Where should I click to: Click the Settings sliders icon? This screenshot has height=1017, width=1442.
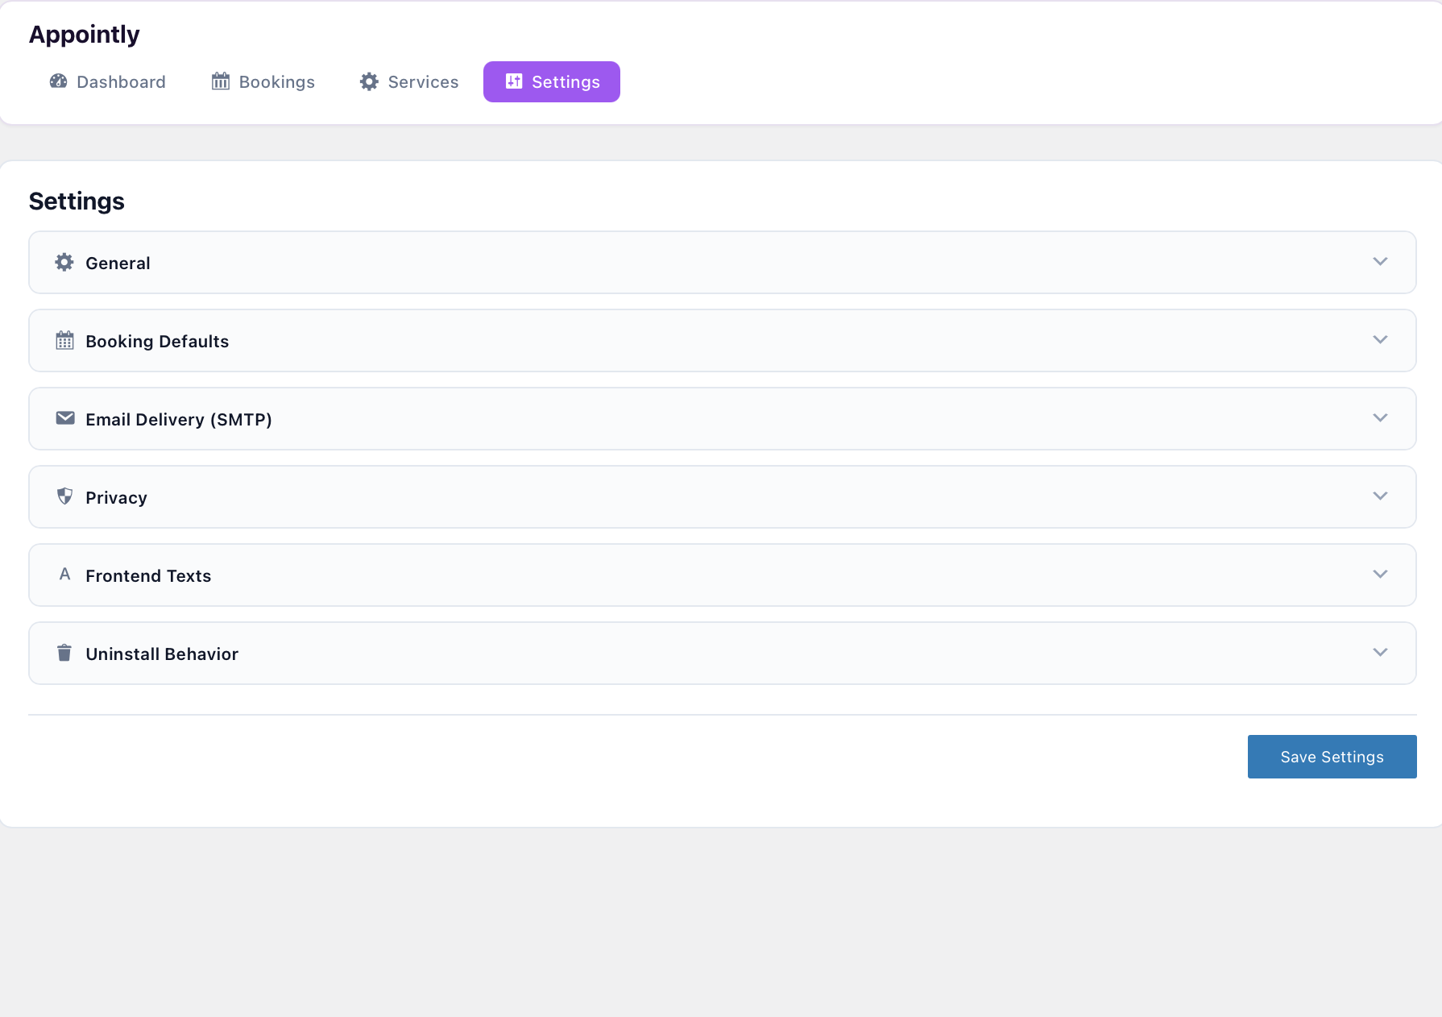click(x=514, y=81)
